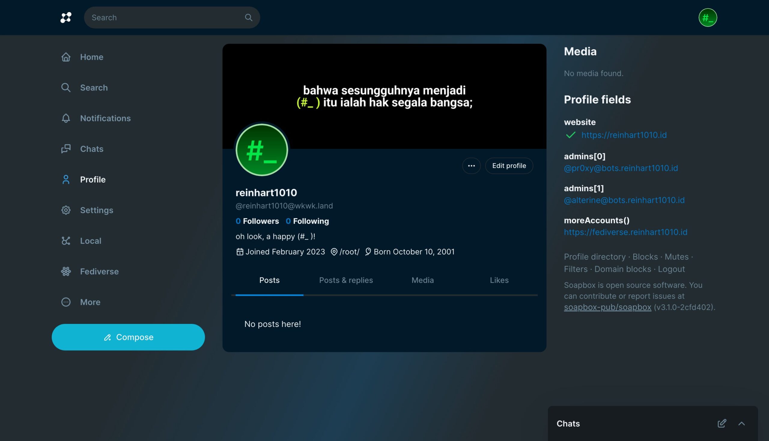Click the Soapbox logo icon

click(x=66, y=18)
